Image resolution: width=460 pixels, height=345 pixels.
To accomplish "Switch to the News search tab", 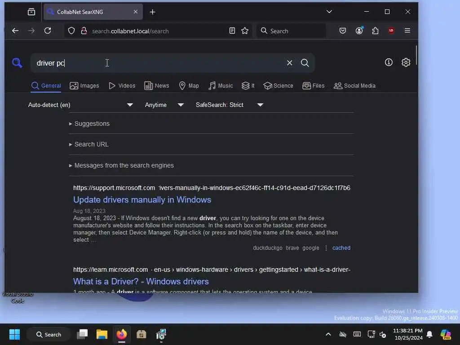I will coord(157,86).
